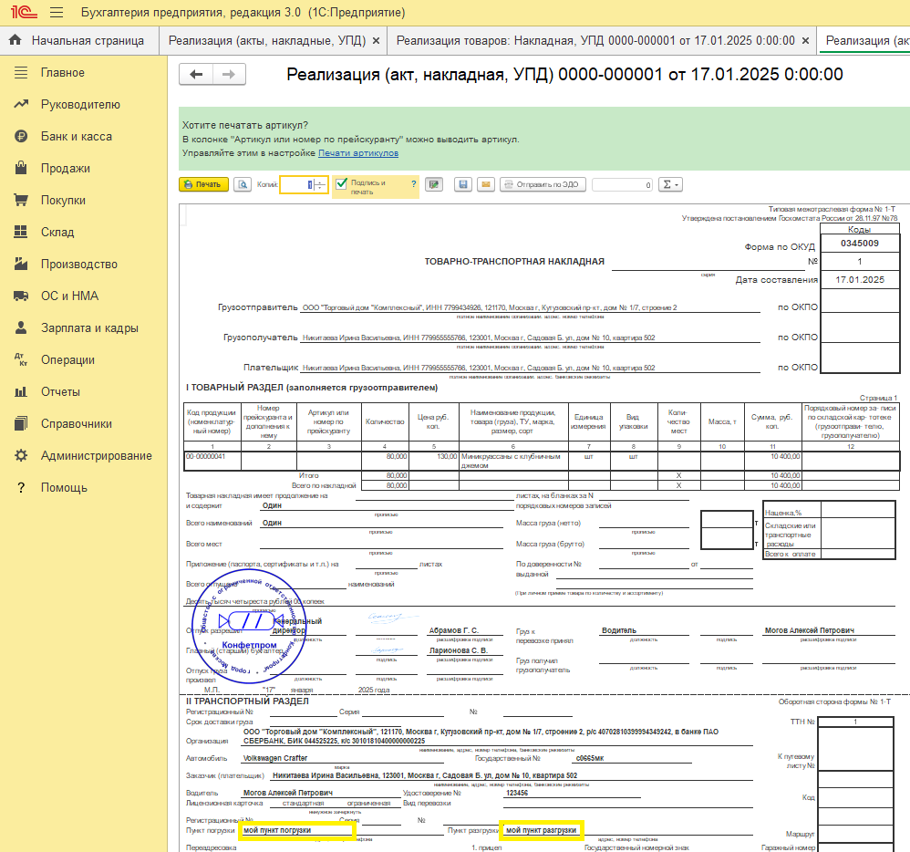Save the printed form with floppy icon

click(x=462, y=184)
